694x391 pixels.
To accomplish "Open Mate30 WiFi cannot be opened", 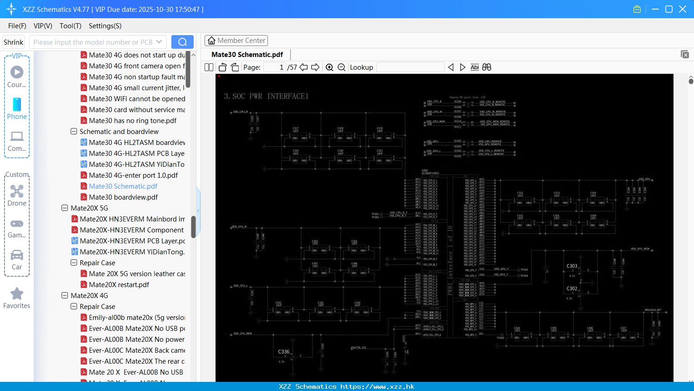I will click(133, 98).
